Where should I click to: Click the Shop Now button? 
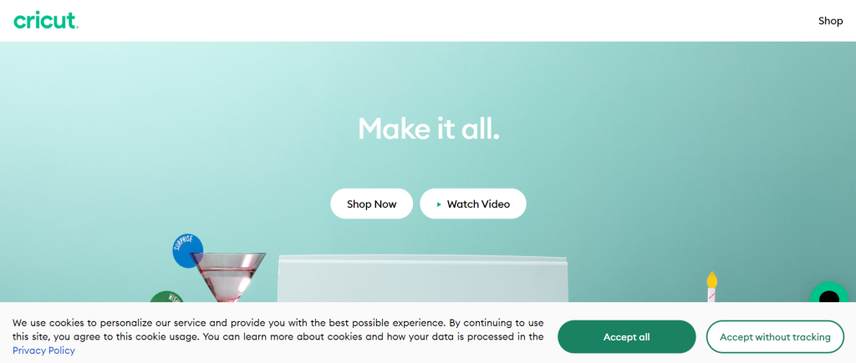coord(372,204)
